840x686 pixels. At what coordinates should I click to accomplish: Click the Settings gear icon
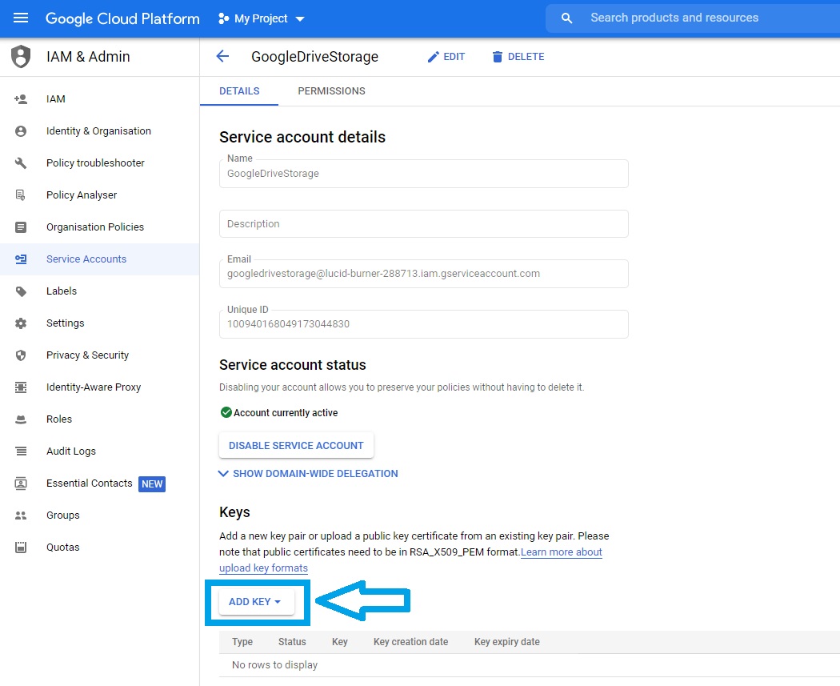(21, 323)
